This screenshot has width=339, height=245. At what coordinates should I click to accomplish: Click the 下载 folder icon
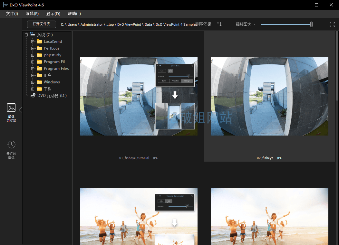click(x=39, y=89)
